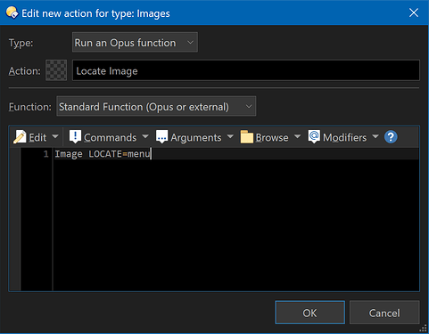Click the Arguments speech bubble icon

[161, 137]
